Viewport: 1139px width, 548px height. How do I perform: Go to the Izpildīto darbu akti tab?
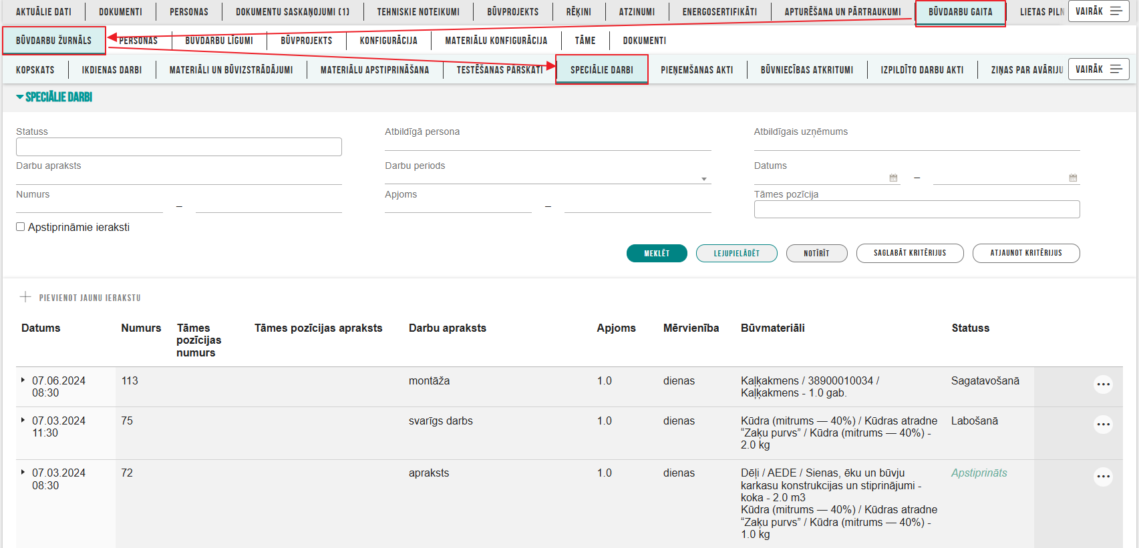pyautogui.click(x=922, y=70)
